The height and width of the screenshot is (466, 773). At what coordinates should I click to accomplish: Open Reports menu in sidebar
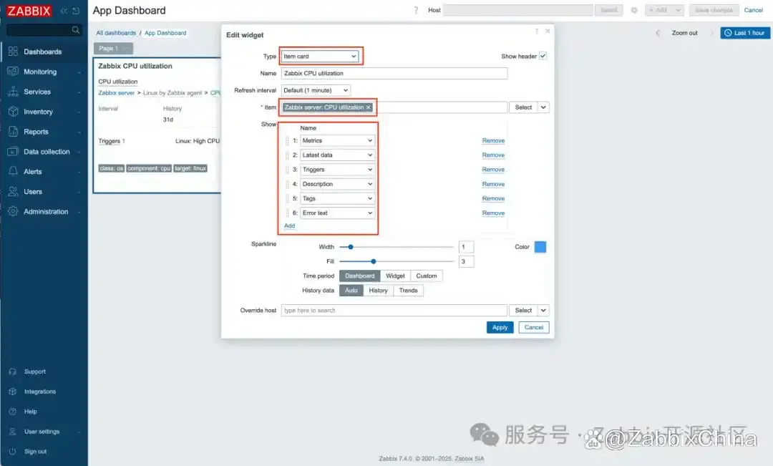click(x=44, y=132)
